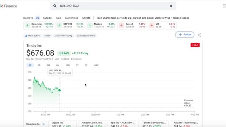Select the 1Y chart range
The width and height of the screenshot is (226, 127).
77,65
